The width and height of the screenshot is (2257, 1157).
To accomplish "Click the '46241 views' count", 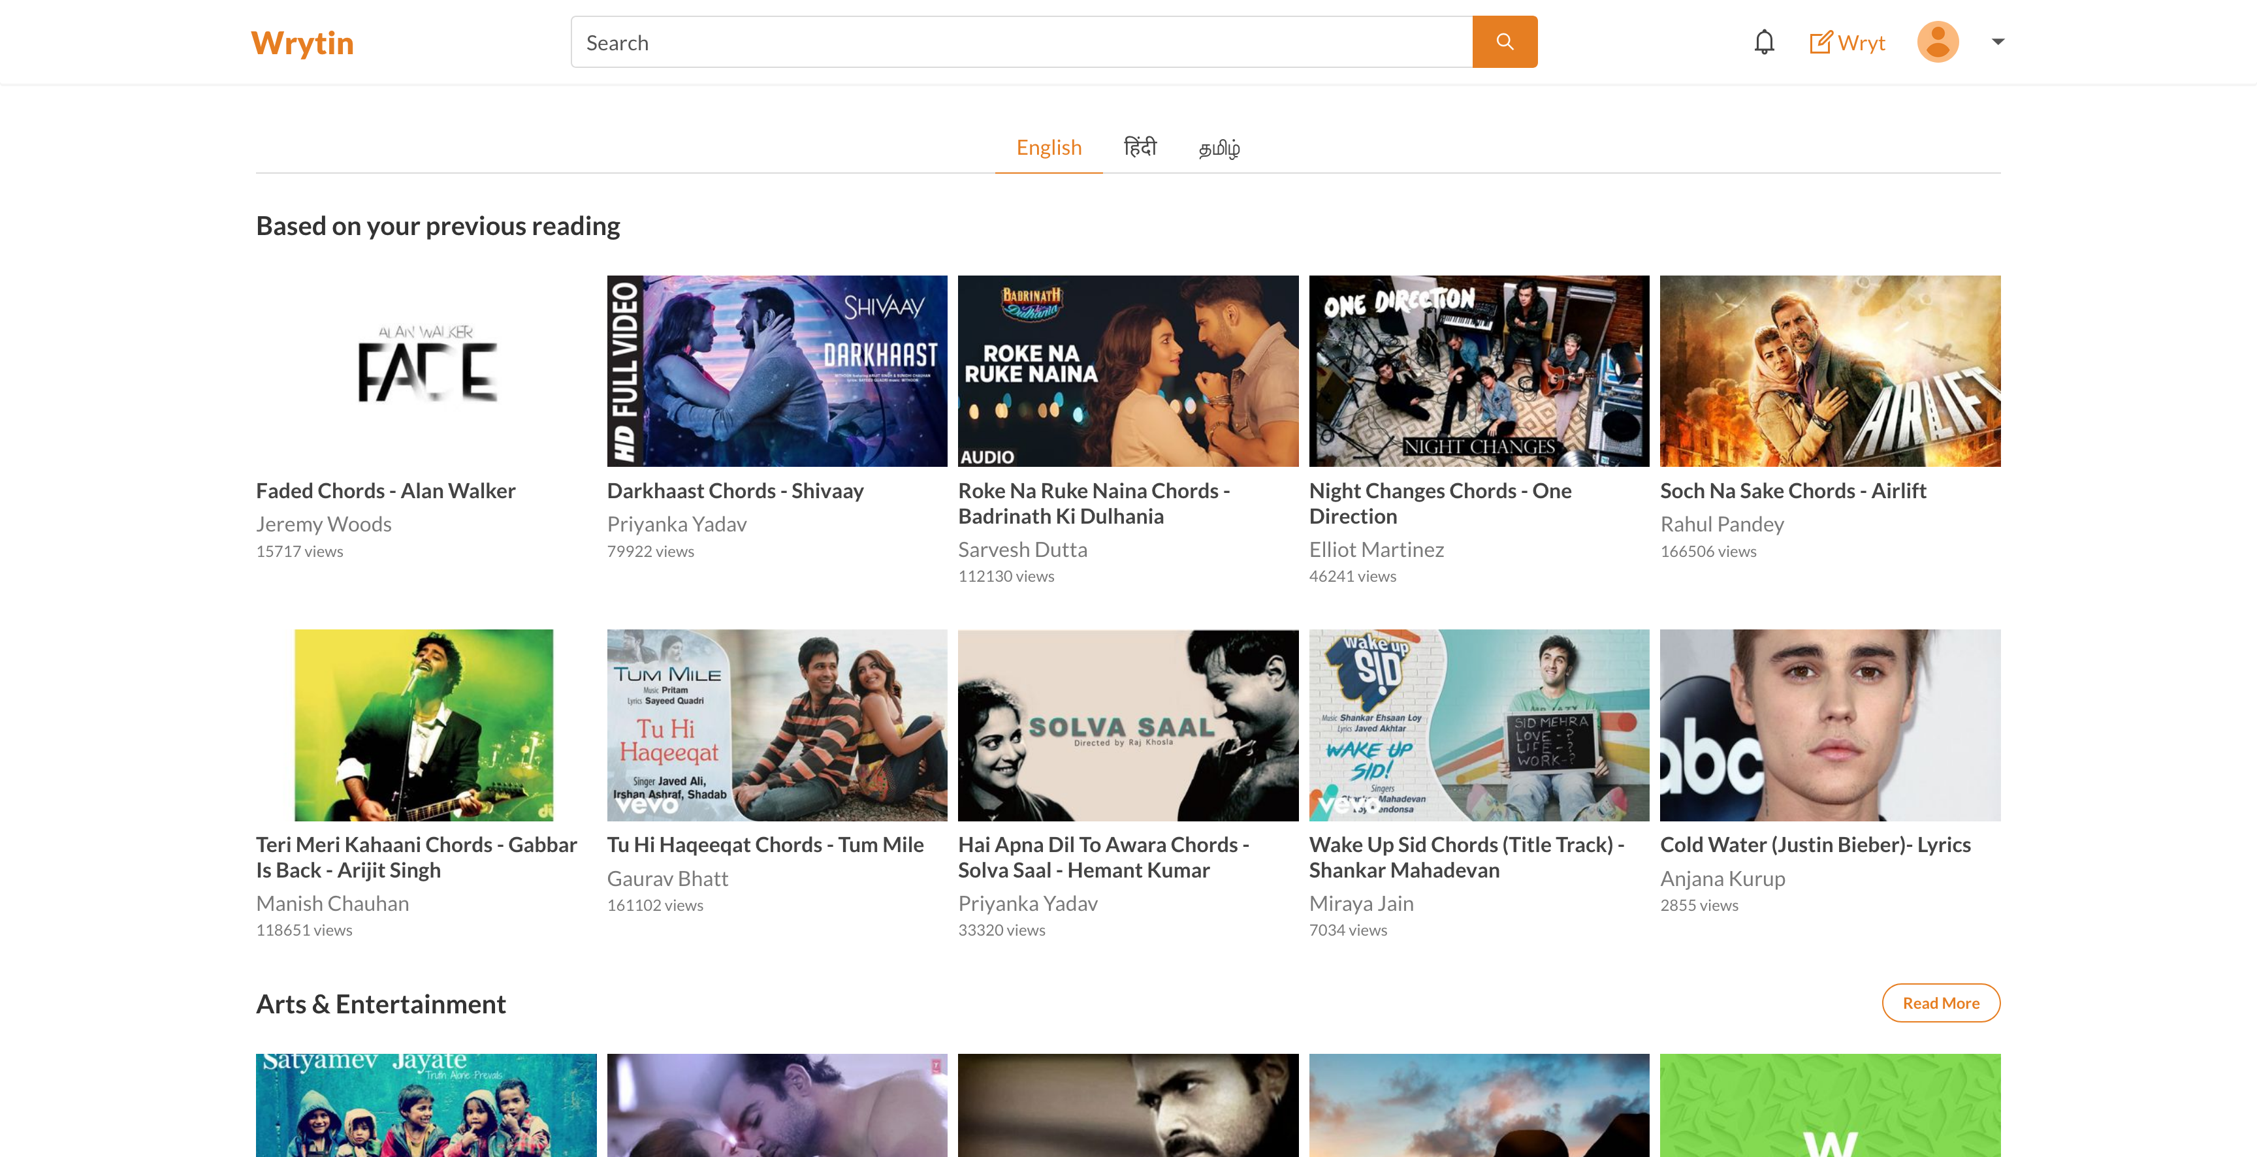I will (1353, 575).
